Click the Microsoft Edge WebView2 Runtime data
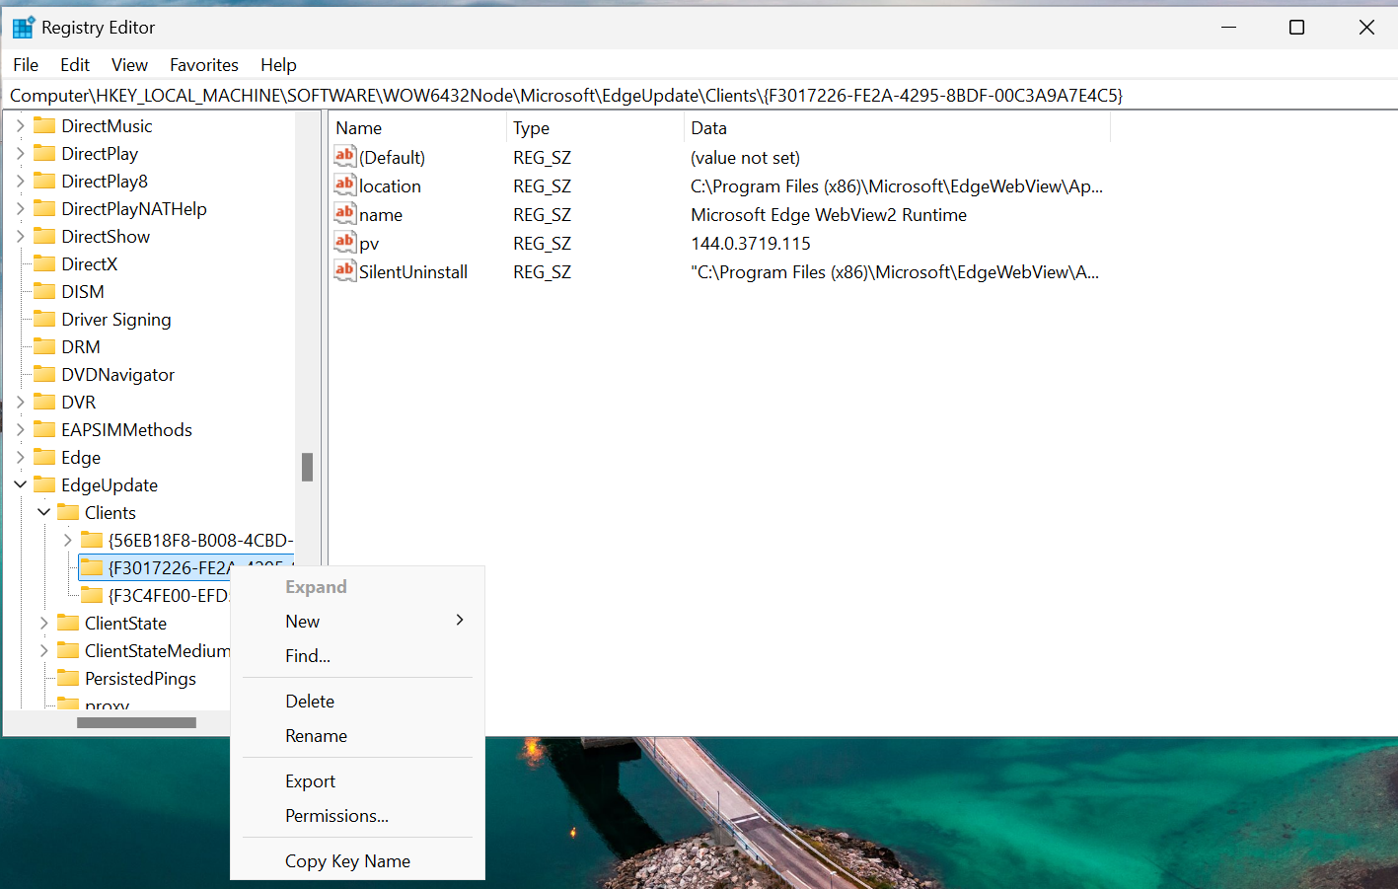The height and width of the screenshot is (889, 1398). click(829, 215)
